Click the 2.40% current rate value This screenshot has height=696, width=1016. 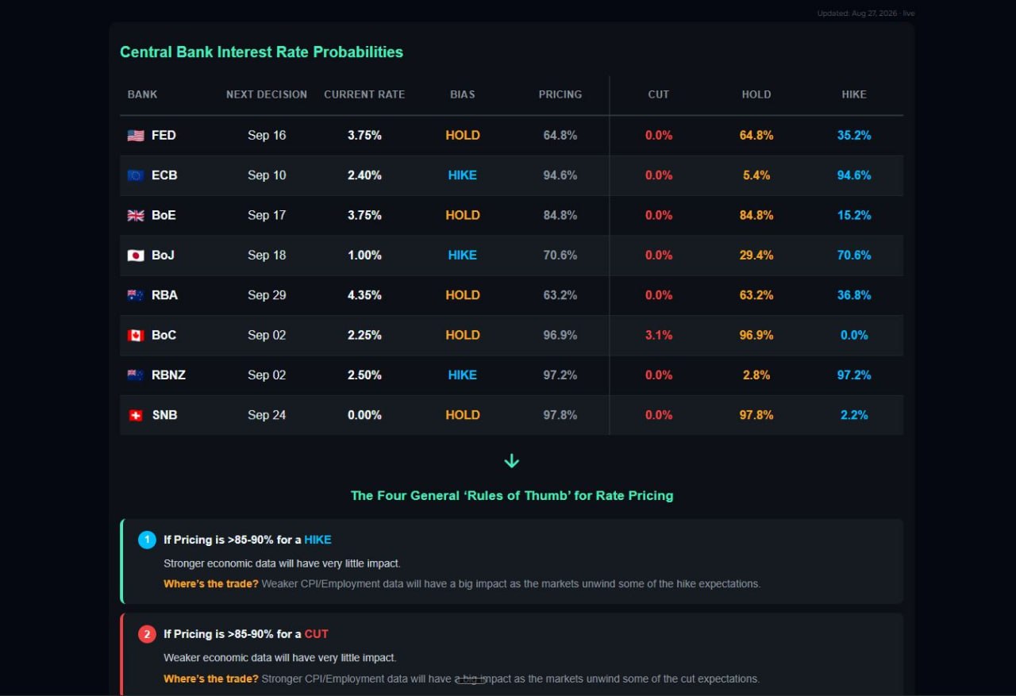point(364,175)
